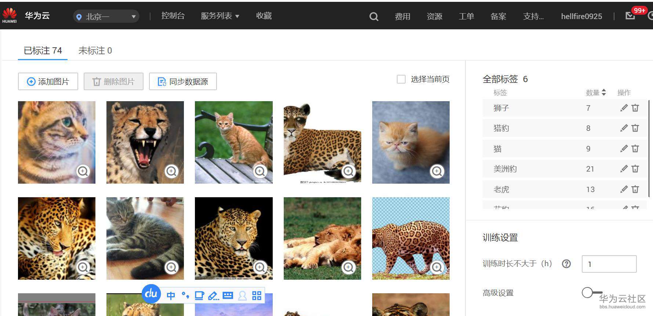Click the blue du input method logo
The image size is (653, 316).
[x=151, y=293]
